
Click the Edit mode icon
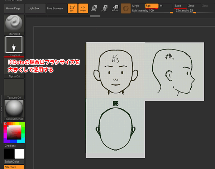pos(73,8)
